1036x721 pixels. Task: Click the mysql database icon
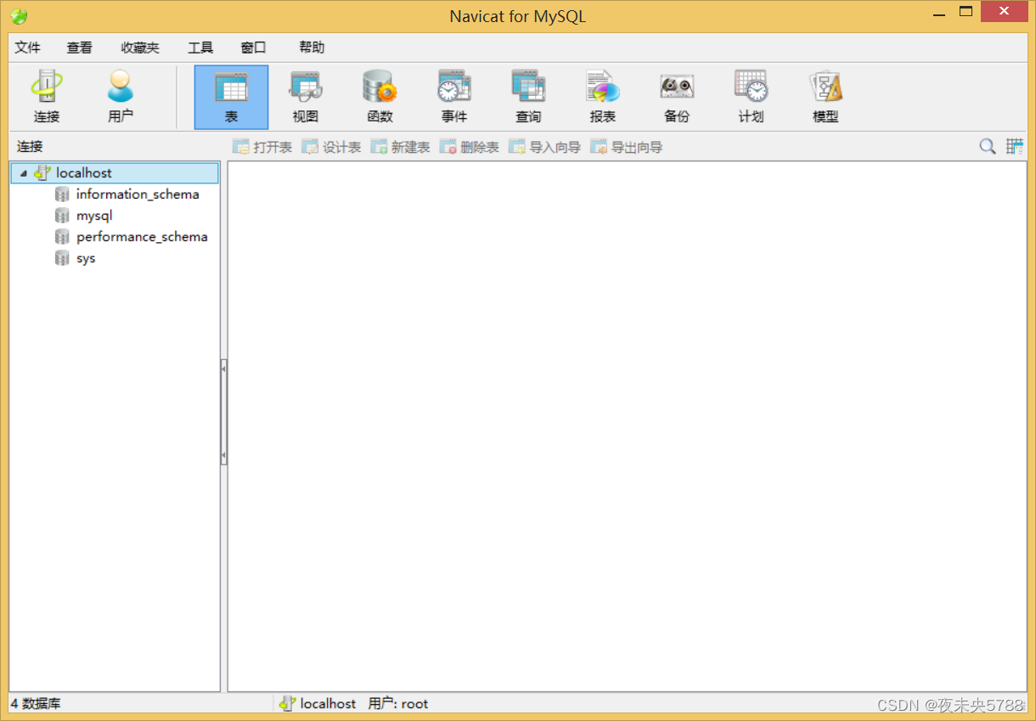62,216
